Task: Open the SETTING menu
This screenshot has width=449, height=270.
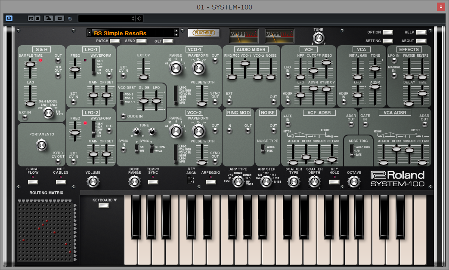Action: (x=387, y=41)
